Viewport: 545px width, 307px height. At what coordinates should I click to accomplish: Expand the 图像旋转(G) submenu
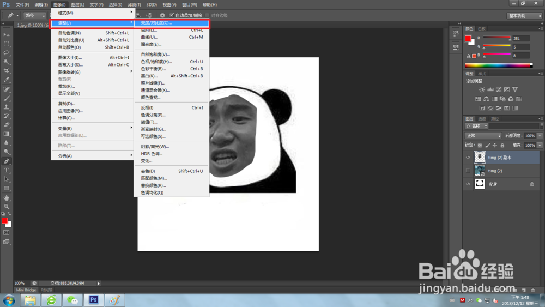pyautogui.click(x=92, y=72)
